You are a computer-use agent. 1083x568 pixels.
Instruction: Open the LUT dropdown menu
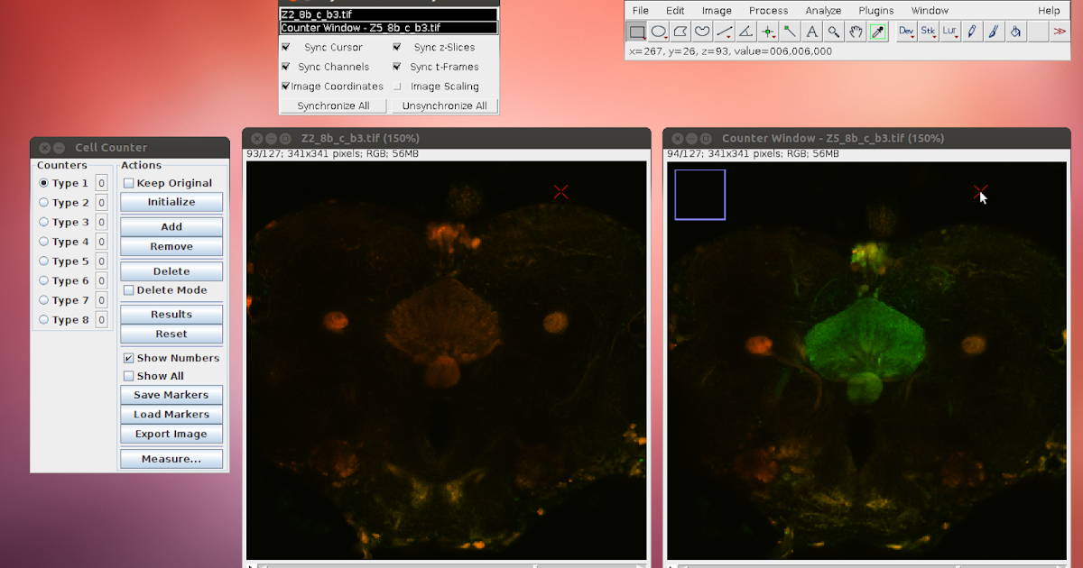pos(949,31)
